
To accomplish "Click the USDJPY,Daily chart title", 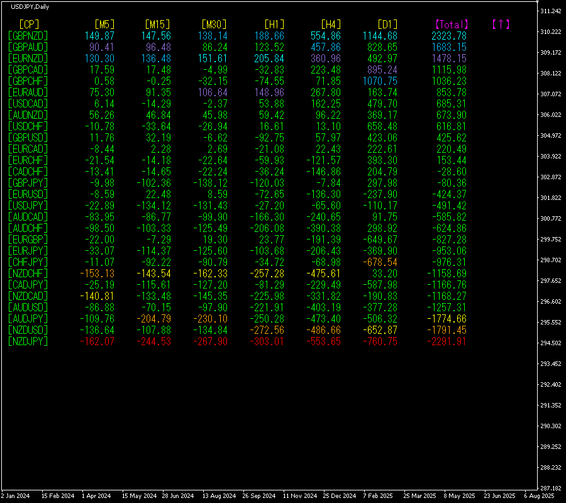I will click(x=30, y=7).
